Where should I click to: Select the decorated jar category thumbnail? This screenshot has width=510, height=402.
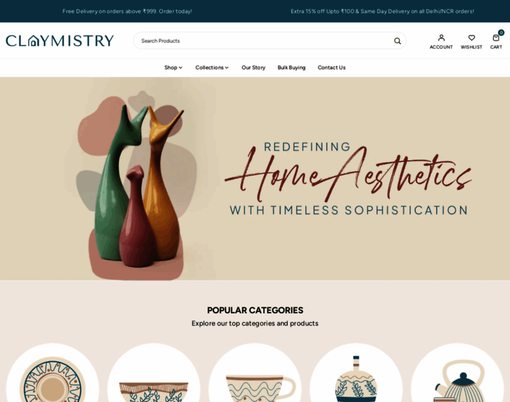pyautogui.click(x=356, y=373)
